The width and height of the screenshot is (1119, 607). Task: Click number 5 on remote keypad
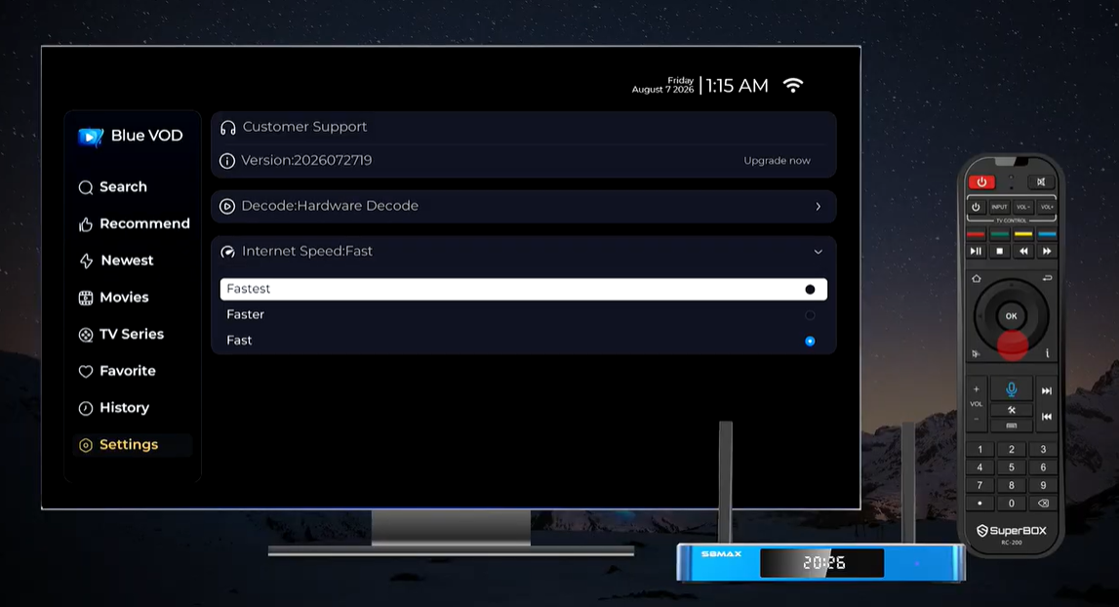(x=1012, y=467)
